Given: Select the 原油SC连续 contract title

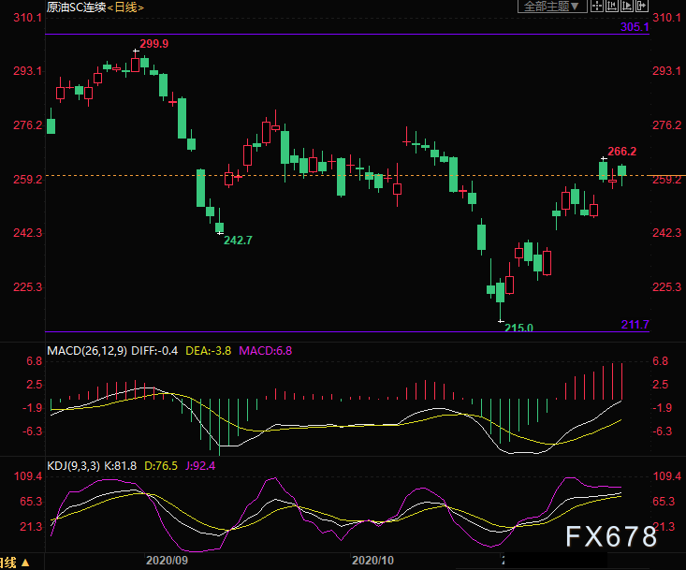Looking at the screenshot, I should (76, 7).
